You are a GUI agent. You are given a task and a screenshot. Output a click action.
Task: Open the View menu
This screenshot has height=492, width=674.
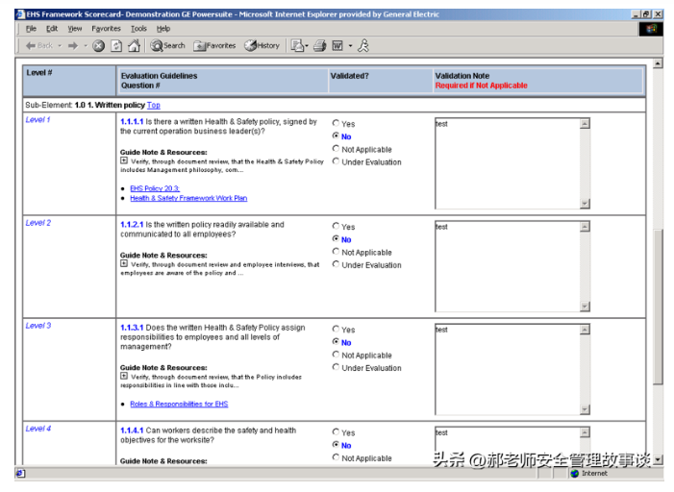pyautogui.click(x=74, y=29)
